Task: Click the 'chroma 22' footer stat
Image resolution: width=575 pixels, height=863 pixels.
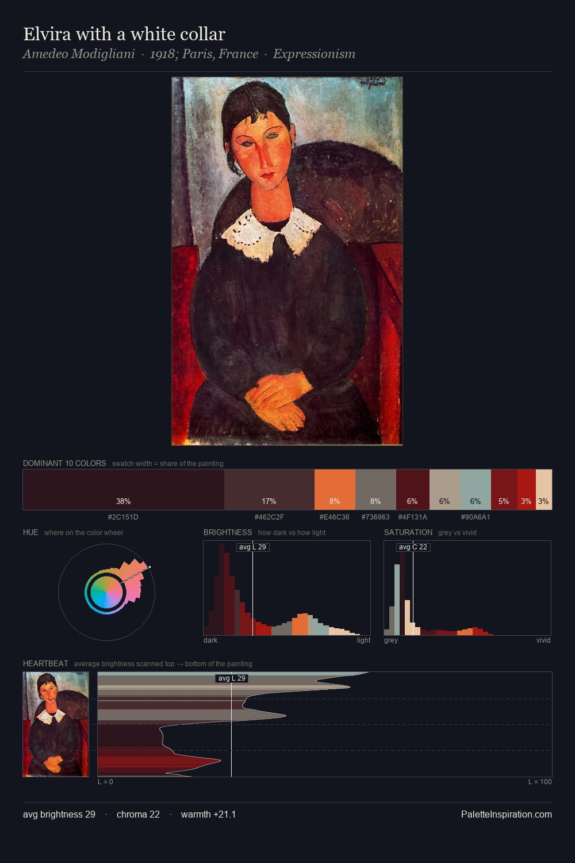Action: pyautogui.click(x=138, y=814)
